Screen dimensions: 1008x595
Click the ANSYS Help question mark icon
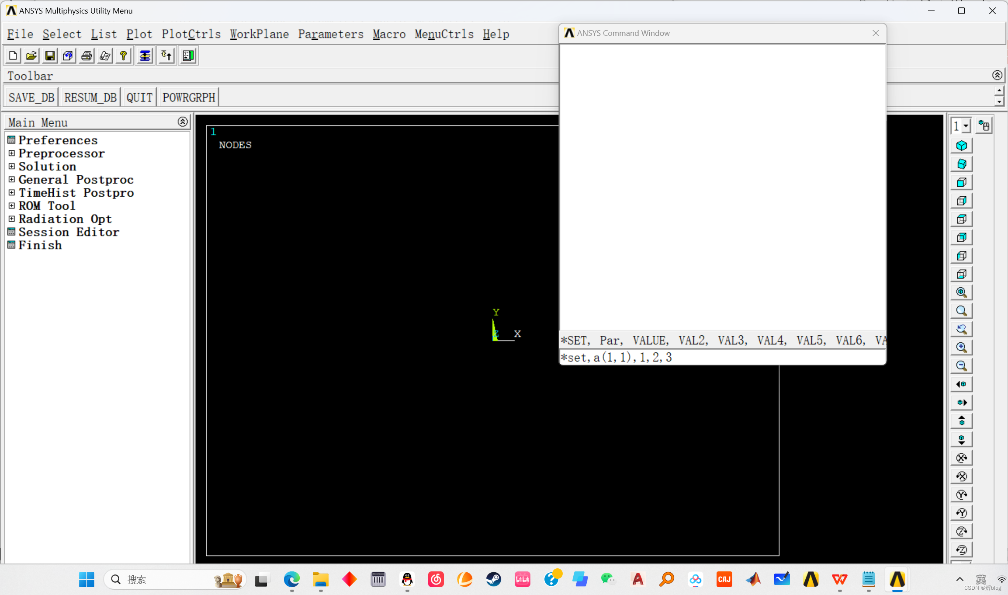[124, 56]
